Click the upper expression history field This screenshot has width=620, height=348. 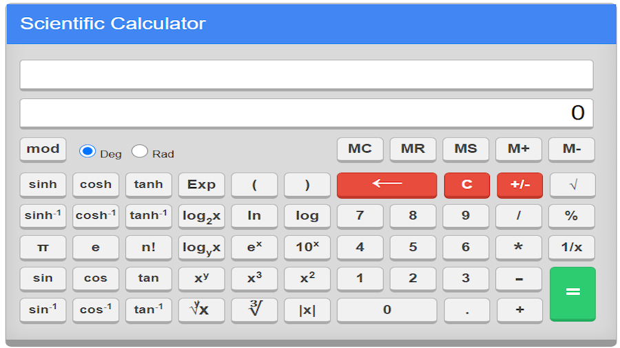tap(307, 74)
